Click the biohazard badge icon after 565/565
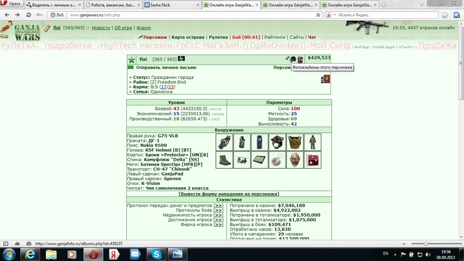464x261 pixels. click(181, 58)
